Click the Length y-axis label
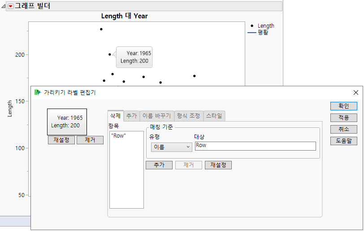Viewport: 364px width, 231px height. (9, 109)
